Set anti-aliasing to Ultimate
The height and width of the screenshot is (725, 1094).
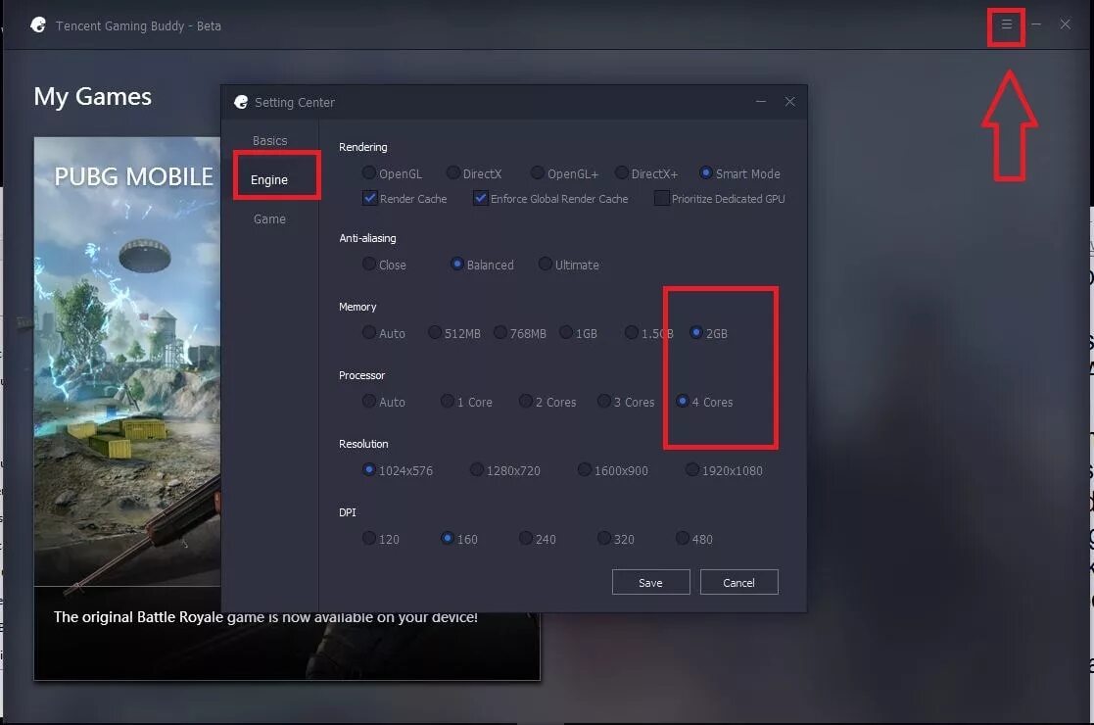[x=545, y=264]
